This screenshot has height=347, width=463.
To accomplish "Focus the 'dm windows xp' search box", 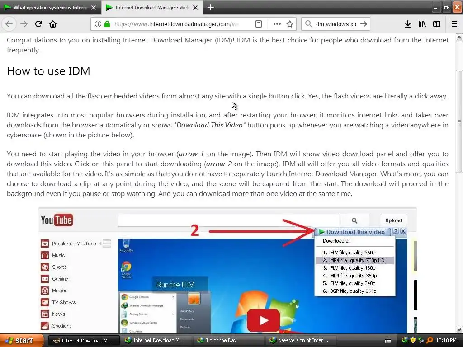I will point(336,24).
